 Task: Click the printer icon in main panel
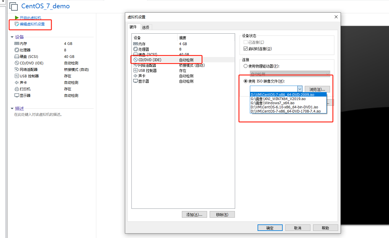point(17,89)
